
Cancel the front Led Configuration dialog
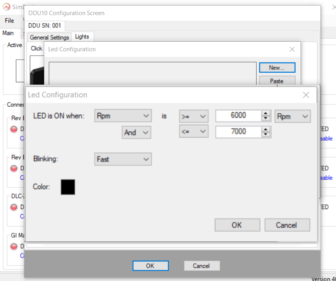(287, 225)
